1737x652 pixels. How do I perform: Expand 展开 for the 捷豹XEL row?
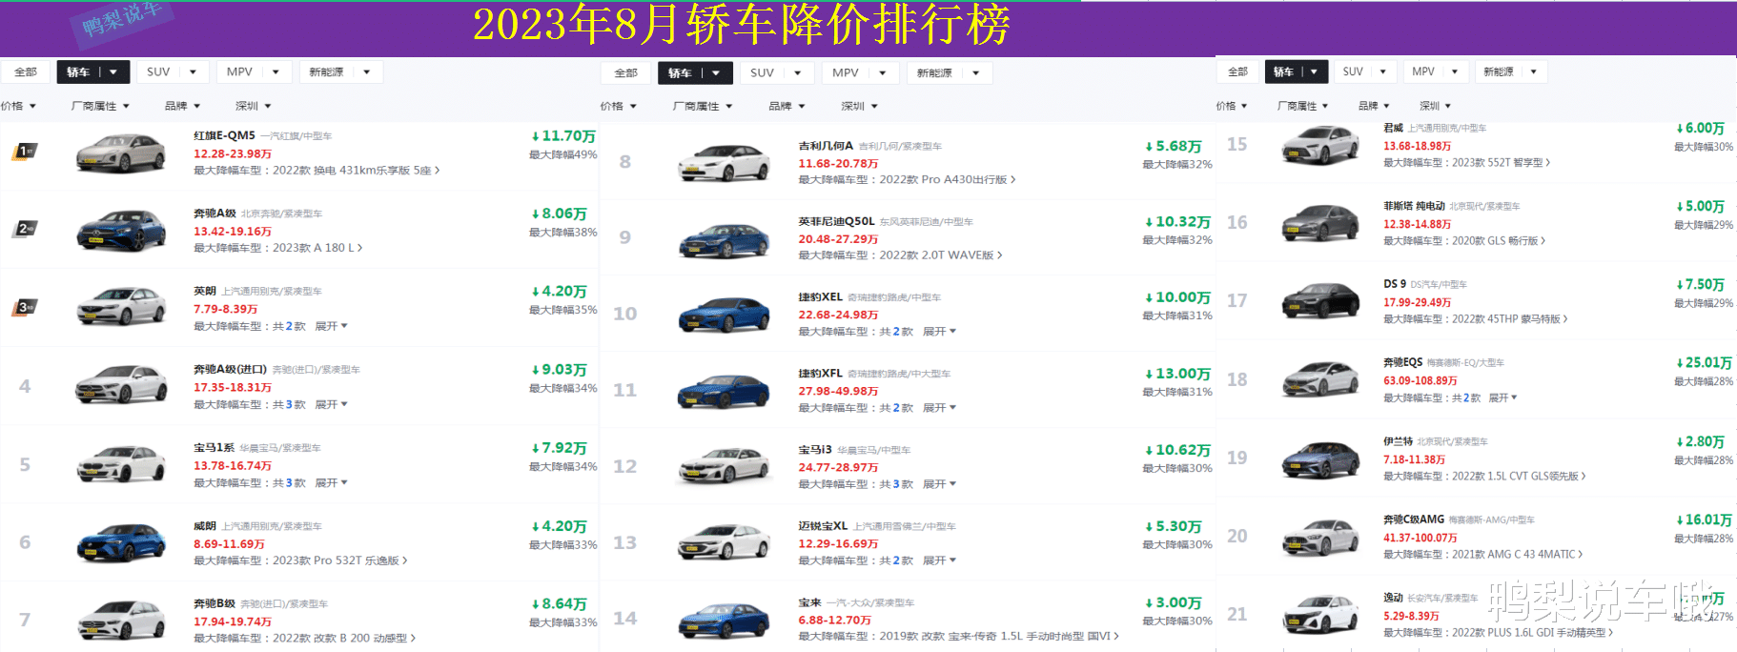[x=939, y=332]
